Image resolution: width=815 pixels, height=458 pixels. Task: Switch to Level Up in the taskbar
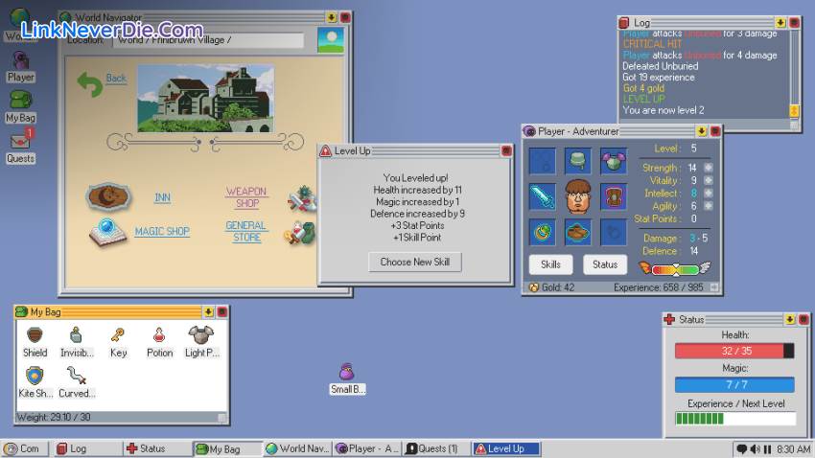tap(507, 448)
